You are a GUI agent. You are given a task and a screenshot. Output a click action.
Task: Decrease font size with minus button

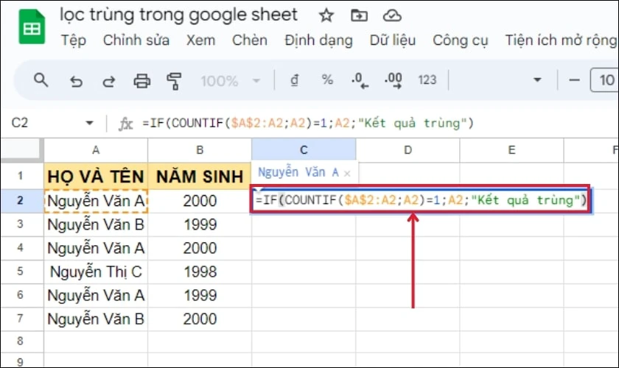click(x=574, y=80)
